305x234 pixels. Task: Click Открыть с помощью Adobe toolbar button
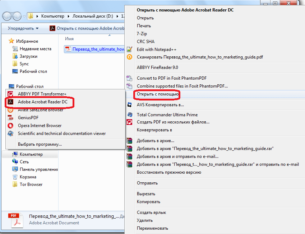point(87,28)
